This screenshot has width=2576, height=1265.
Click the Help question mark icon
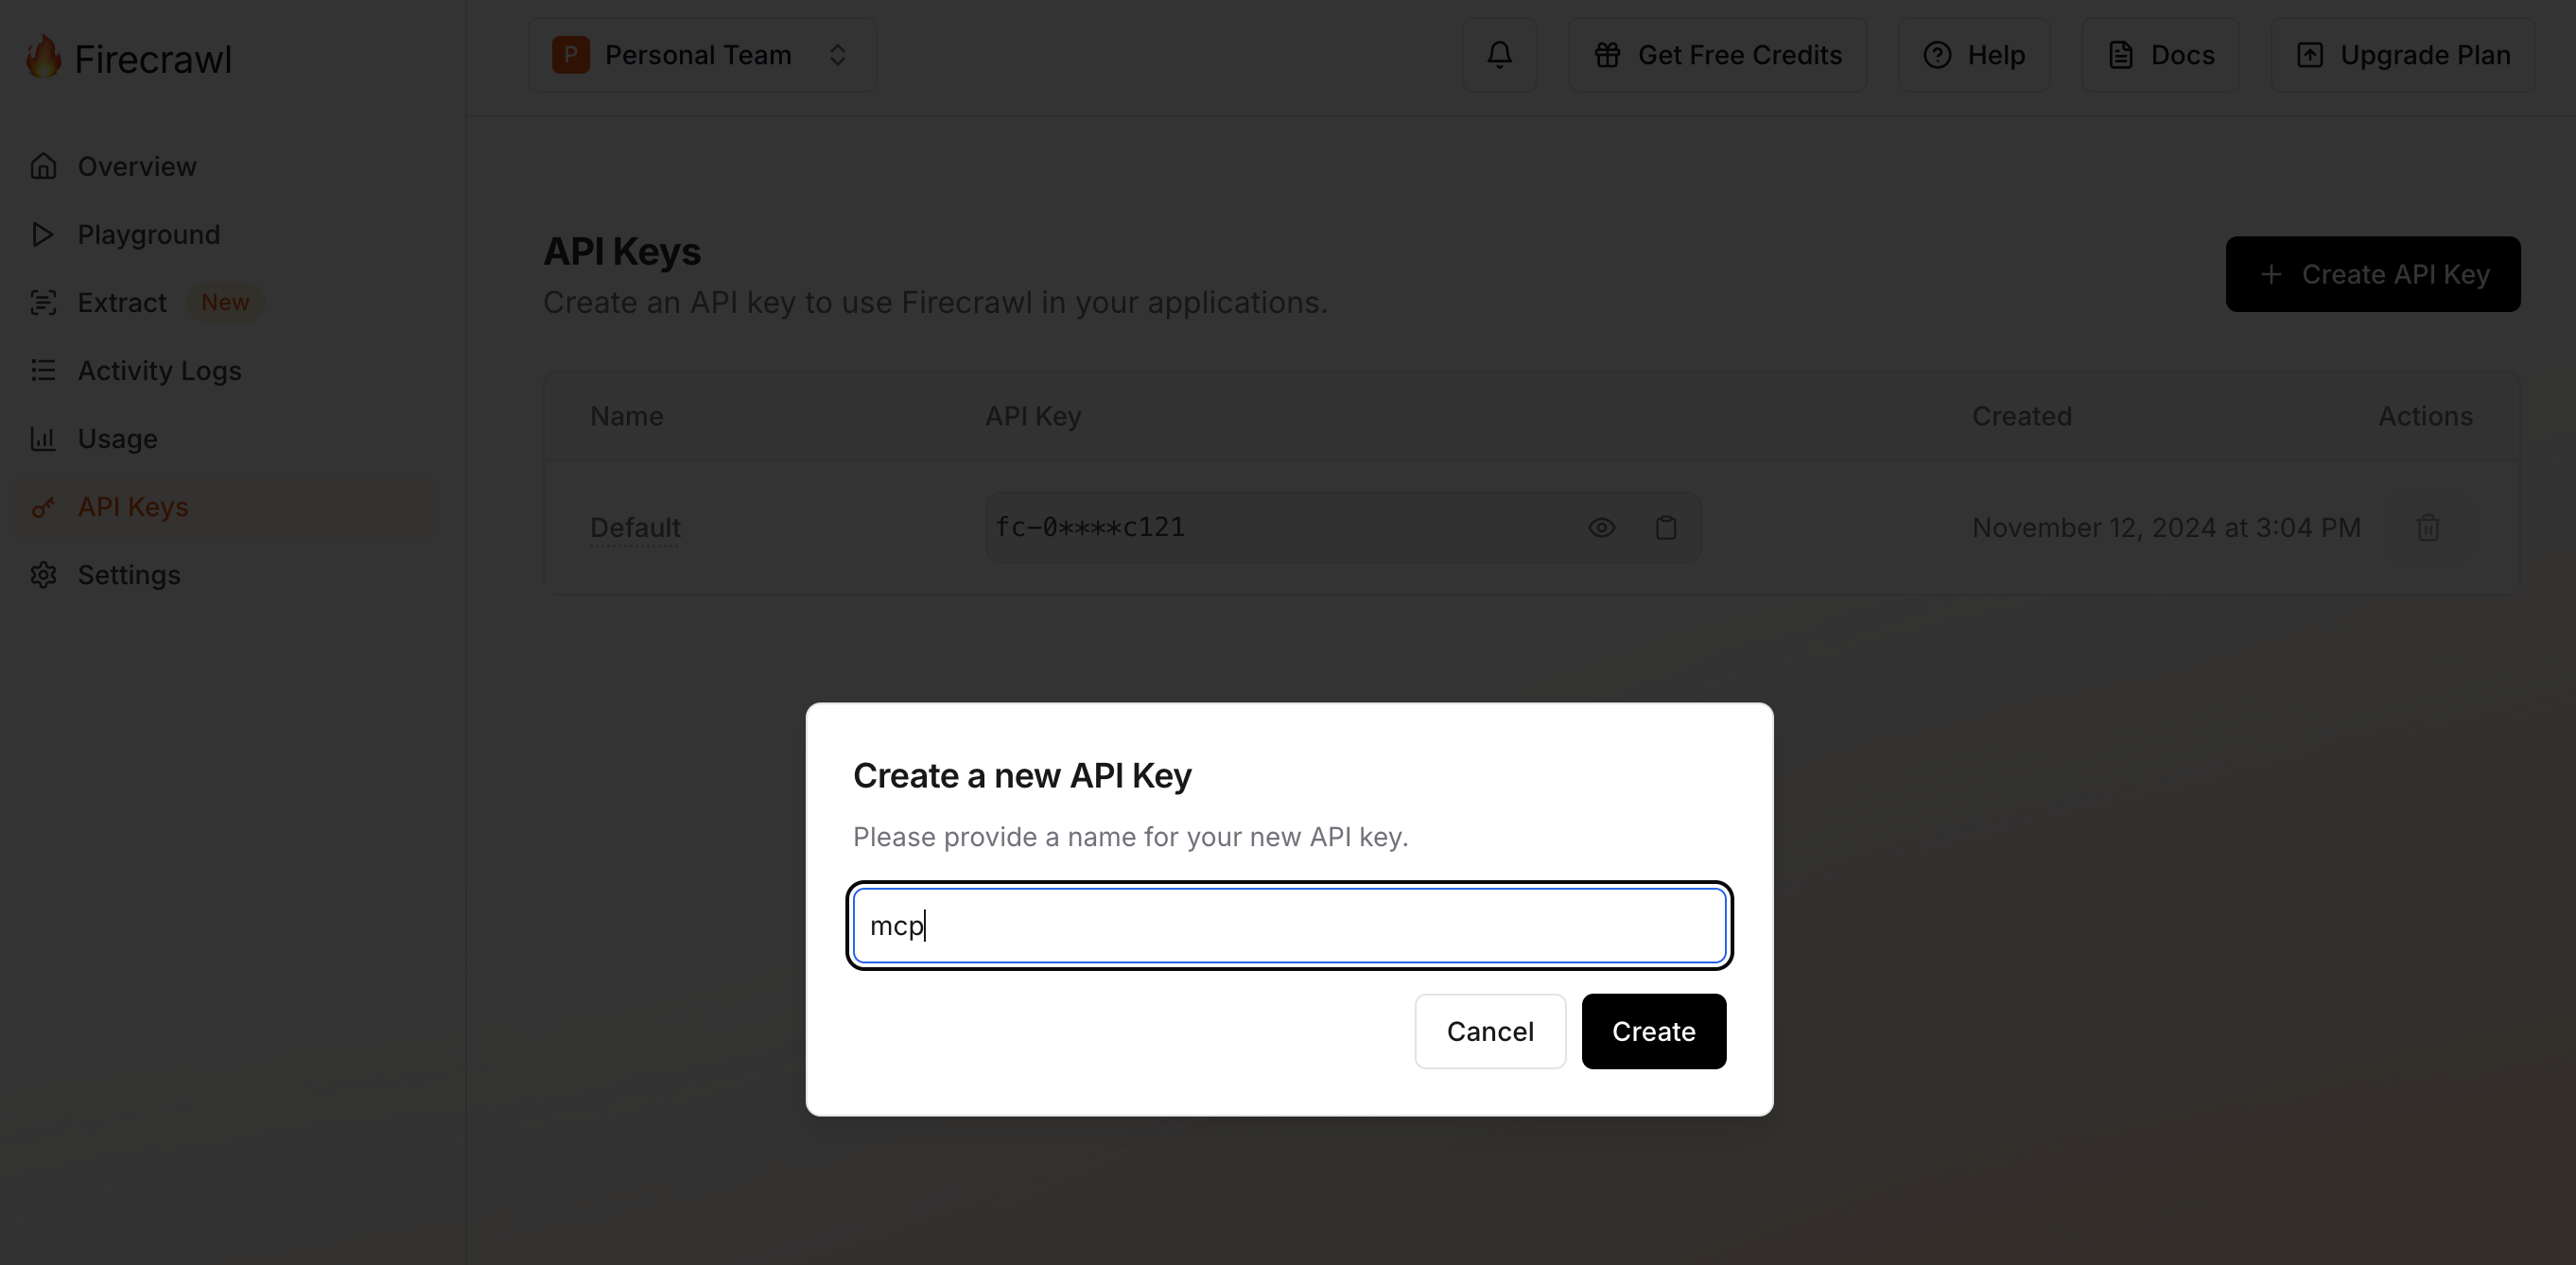click(1937, 55)
